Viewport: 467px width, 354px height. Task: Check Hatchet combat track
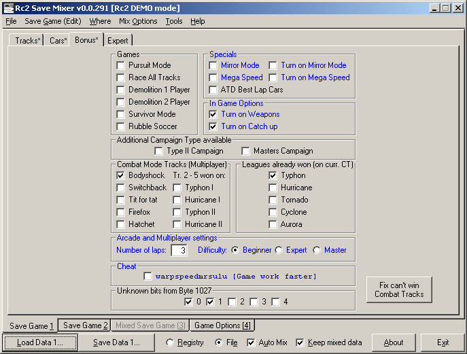tap(120, 224)
